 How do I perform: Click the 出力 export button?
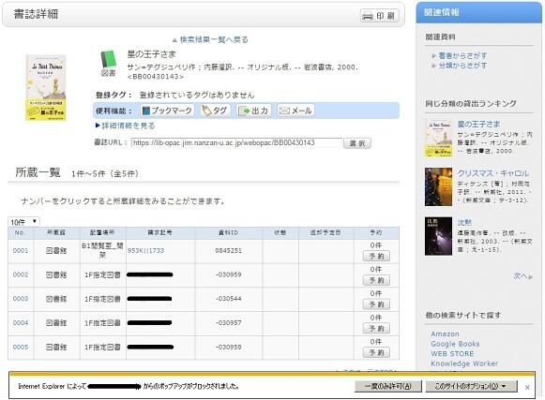tap(254, 111)
